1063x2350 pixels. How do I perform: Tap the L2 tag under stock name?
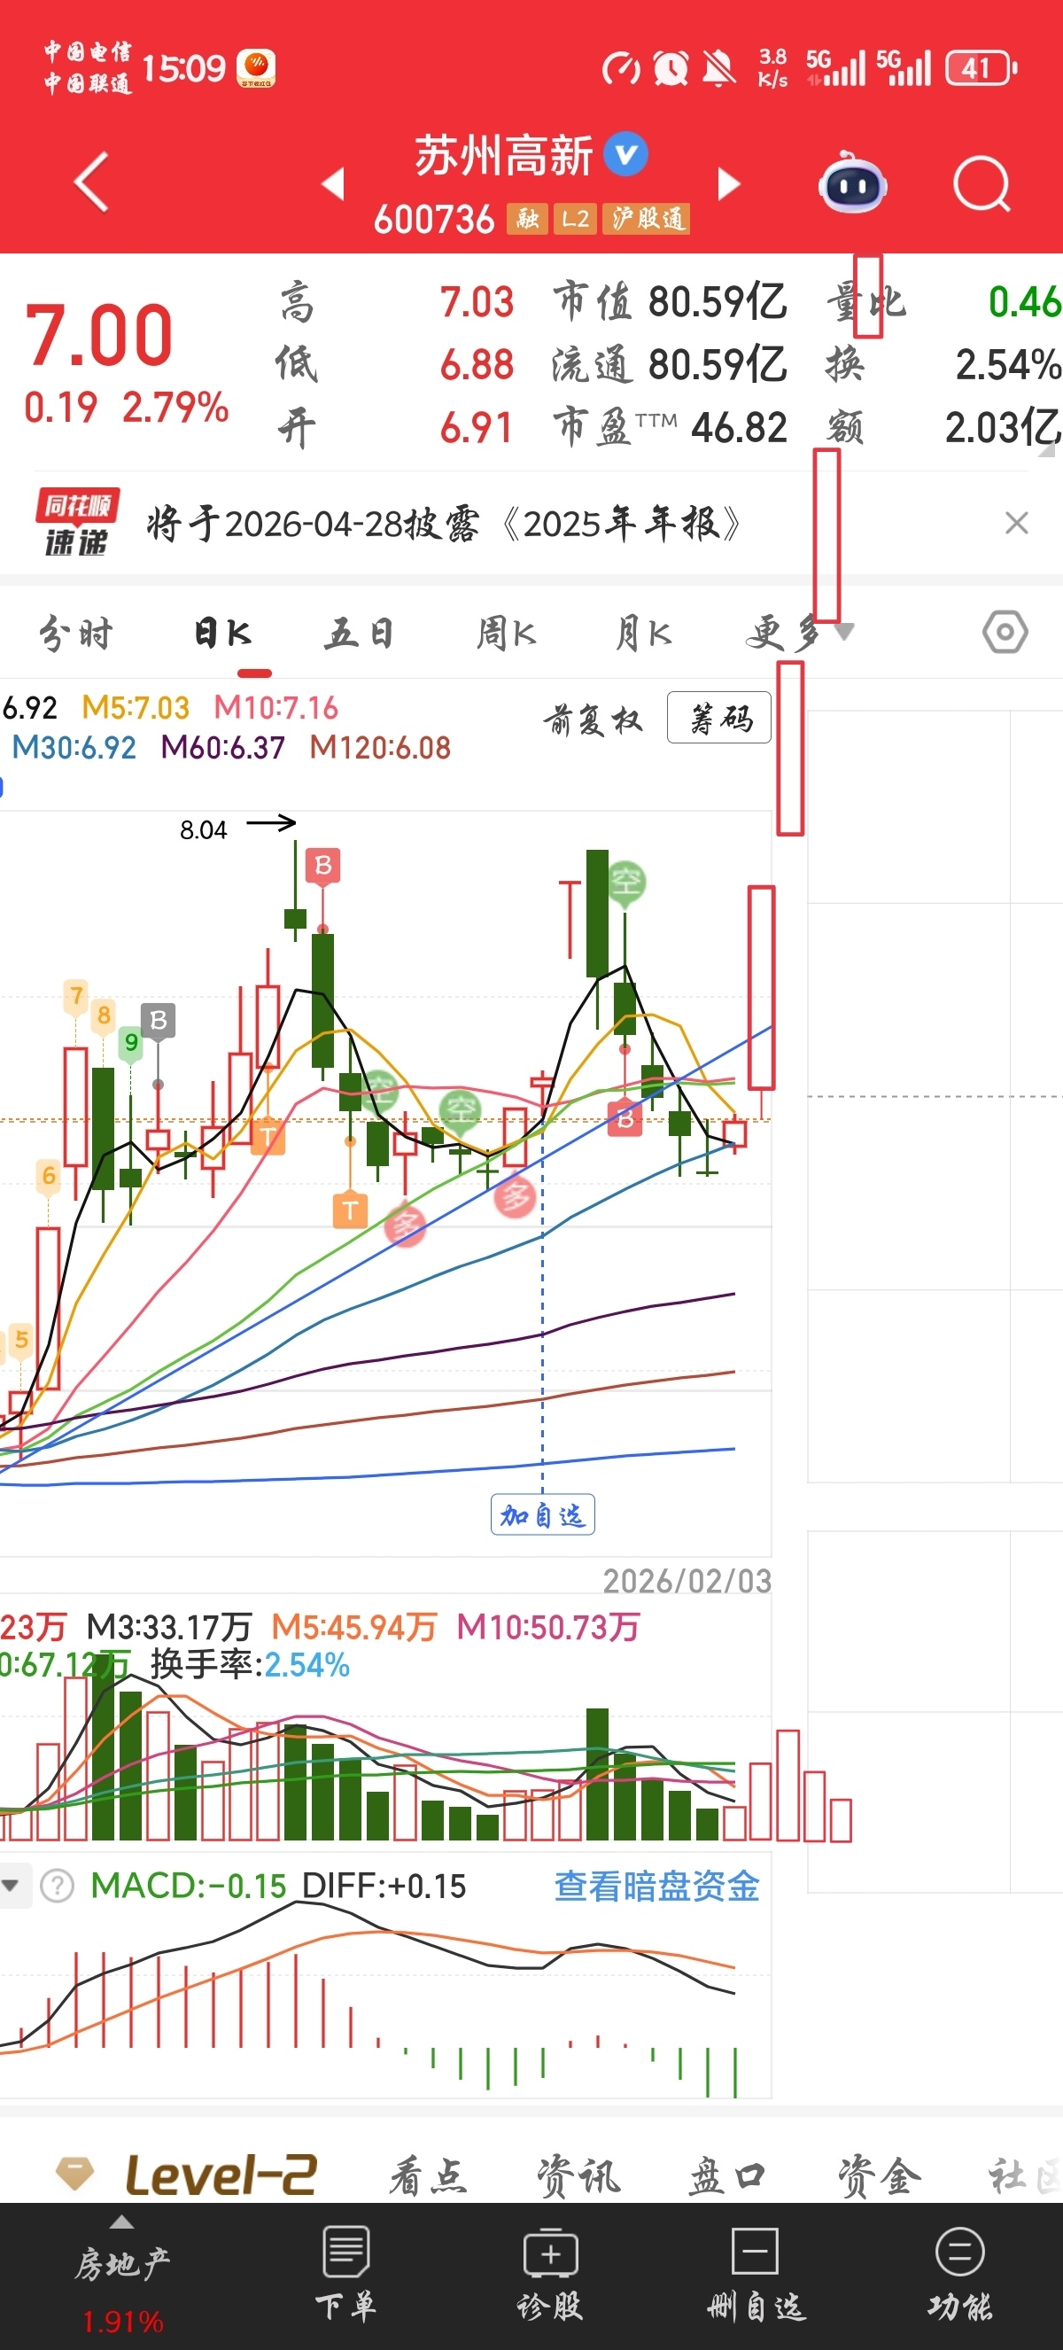pos(575,218)
